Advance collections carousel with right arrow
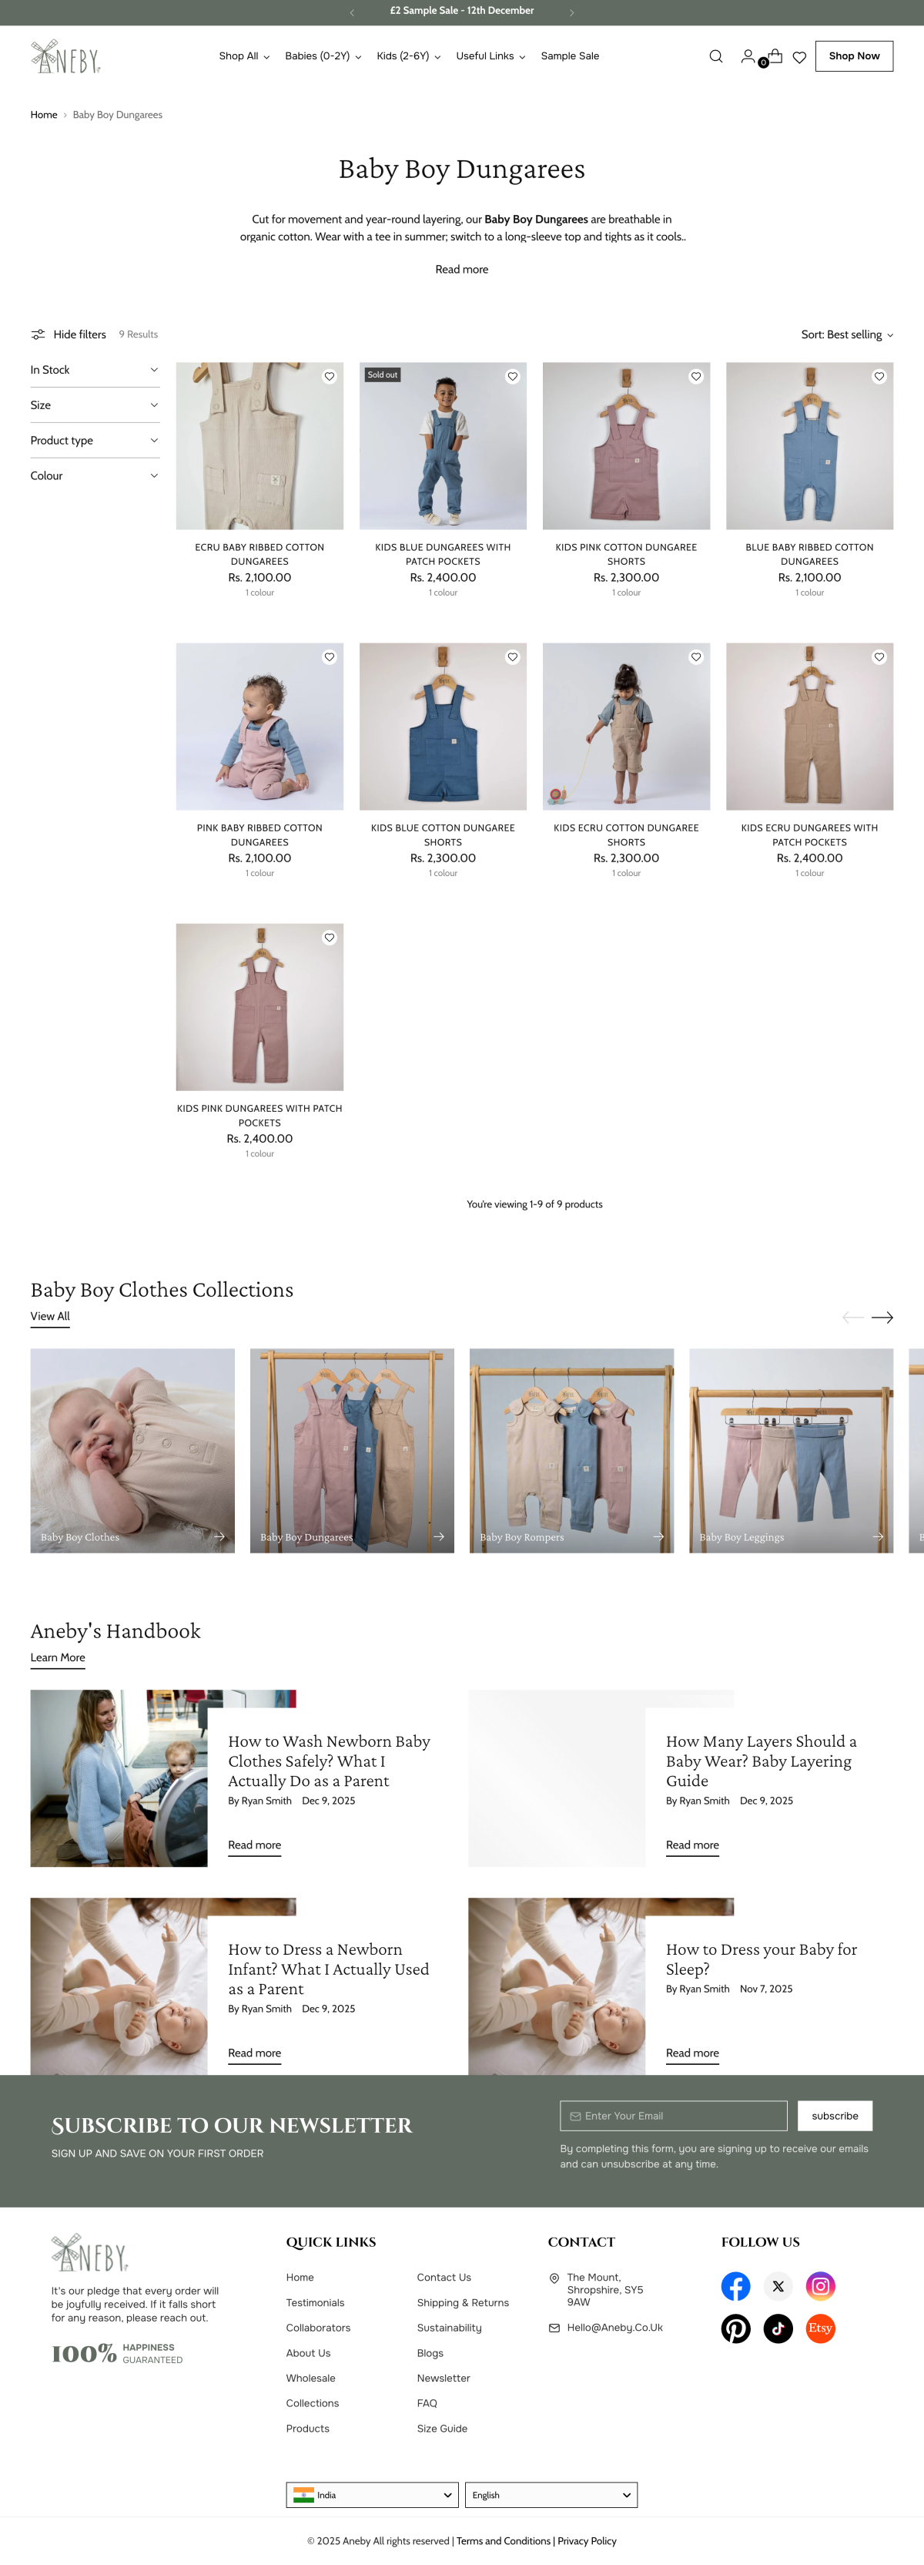 (x=881, y=1318)
